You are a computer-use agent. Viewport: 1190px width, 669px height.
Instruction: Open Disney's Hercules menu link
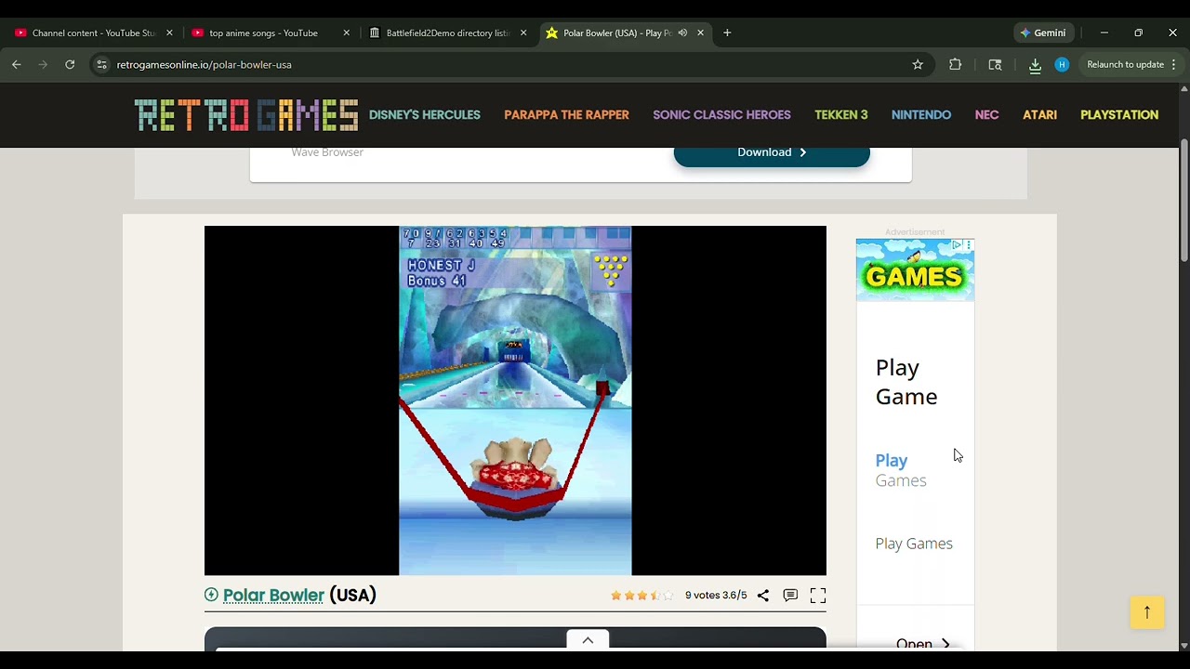[x=425, y=115]
